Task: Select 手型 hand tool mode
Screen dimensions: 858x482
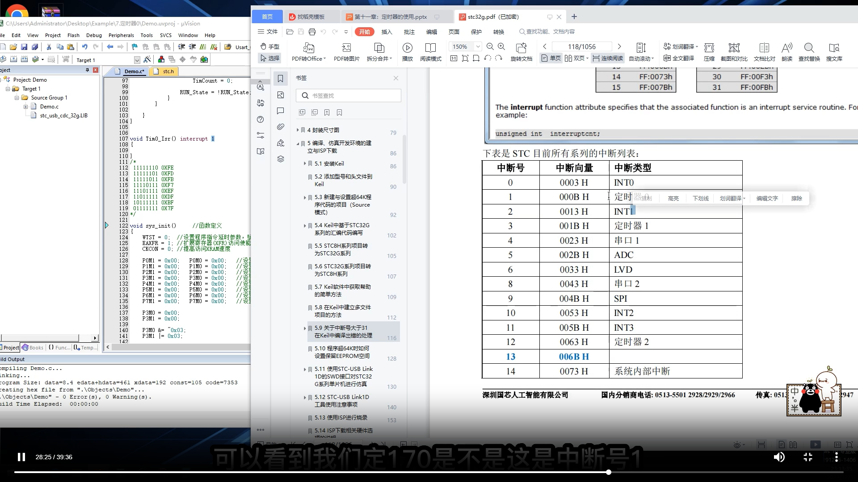Action: click(x=270, y=46)
